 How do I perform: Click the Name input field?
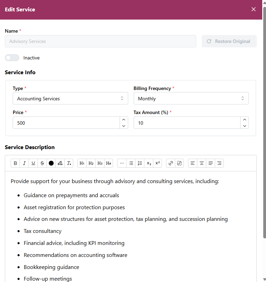coord(100,41)
